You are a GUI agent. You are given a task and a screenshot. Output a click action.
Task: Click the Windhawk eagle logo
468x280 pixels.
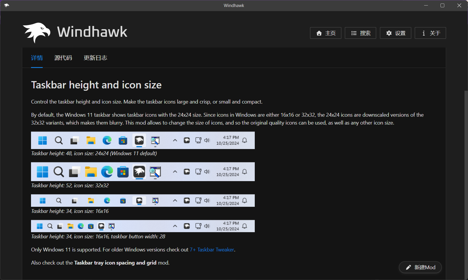coord(37,33)
